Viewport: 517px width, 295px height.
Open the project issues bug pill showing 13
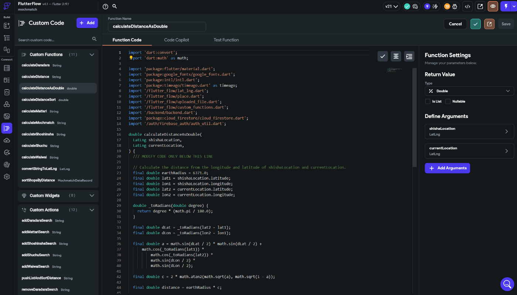[451, 6]
